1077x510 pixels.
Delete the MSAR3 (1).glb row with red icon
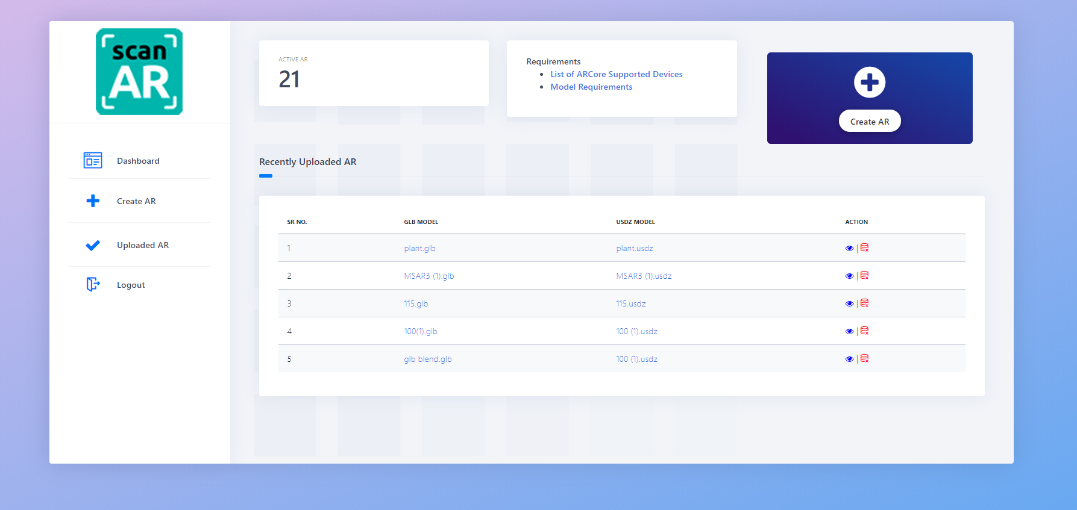point(864,275)
